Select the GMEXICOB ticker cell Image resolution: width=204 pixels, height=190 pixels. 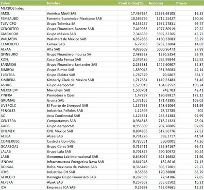point(23,34)
